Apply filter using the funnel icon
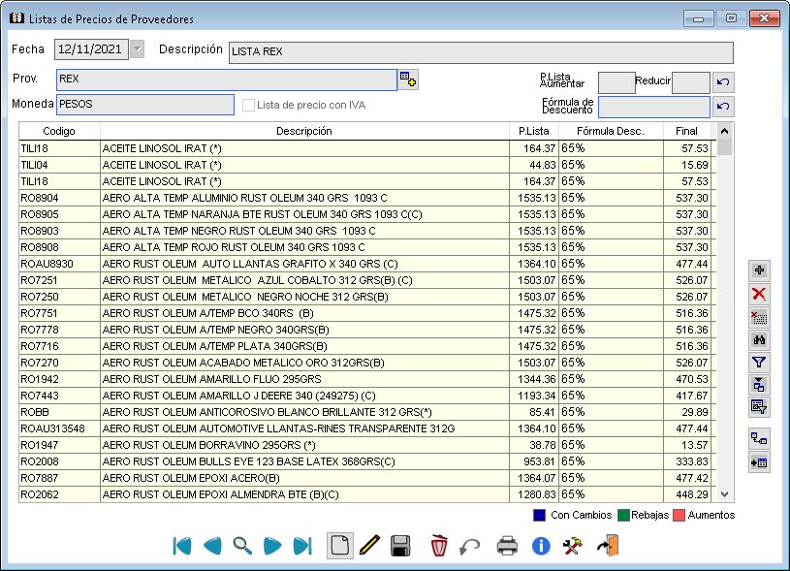The image size is (790, 571). (759, 363)
